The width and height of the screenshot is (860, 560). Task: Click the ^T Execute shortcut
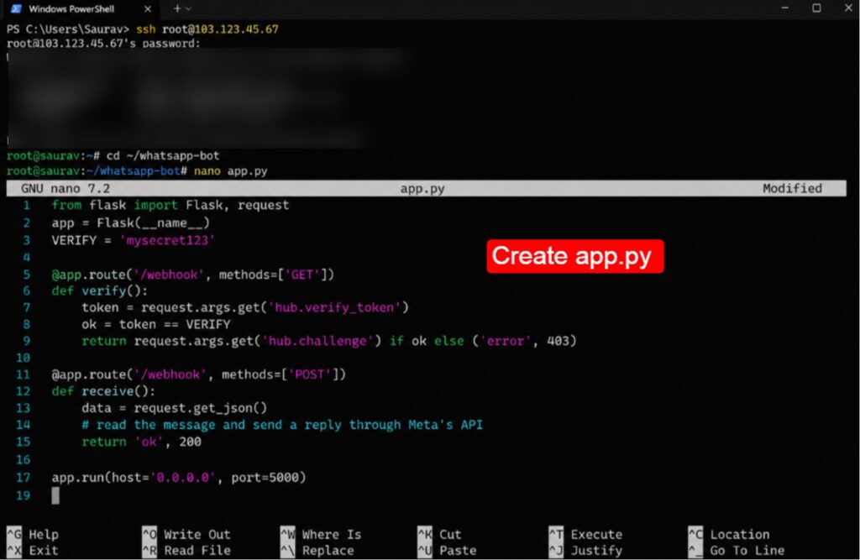[x=585, y=534]
